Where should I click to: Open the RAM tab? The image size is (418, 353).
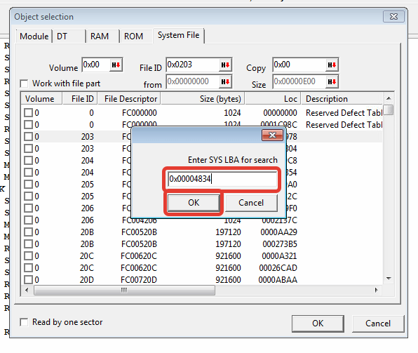coord(100,36)
